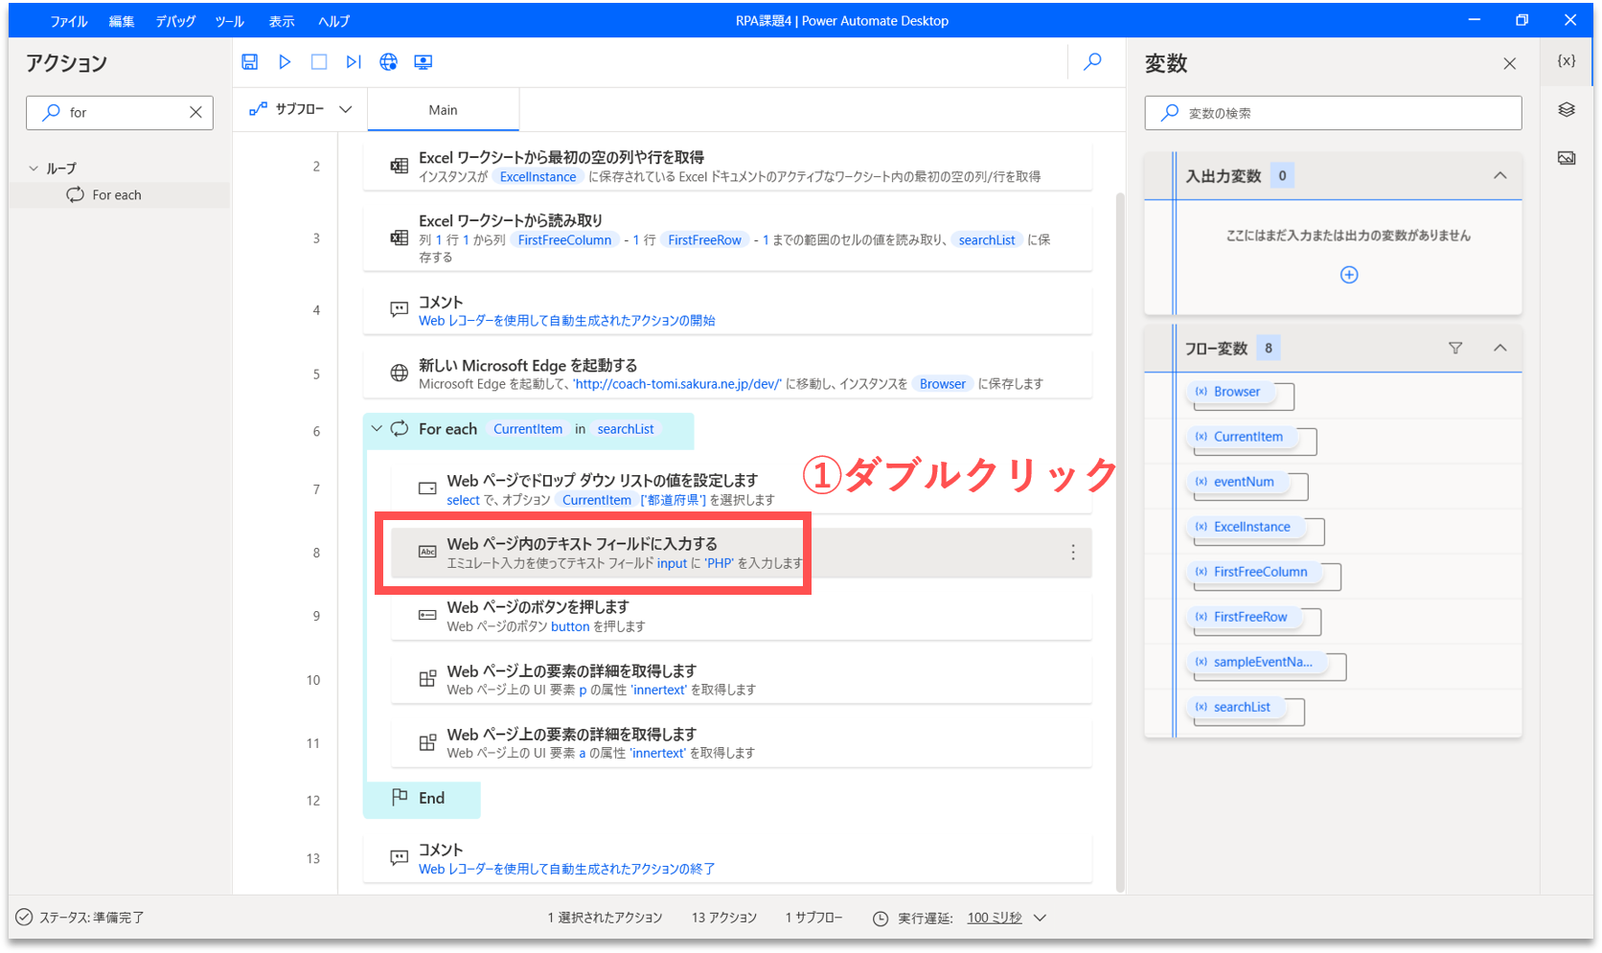The image size is (1602, 953).
Task: Run the flow with play icon
Action: [x=285, y=61]
